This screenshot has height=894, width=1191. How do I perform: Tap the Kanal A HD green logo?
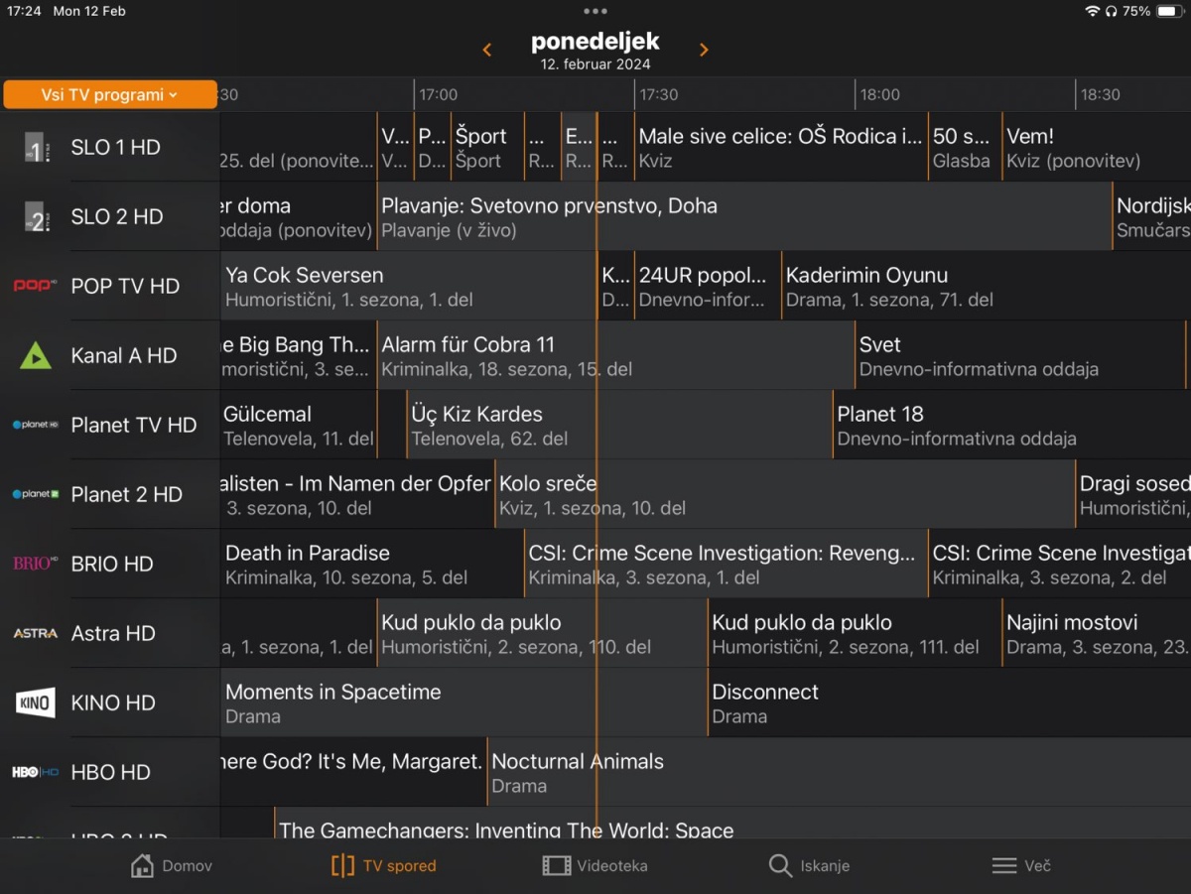pyautogui.click(x=36, y=355)
